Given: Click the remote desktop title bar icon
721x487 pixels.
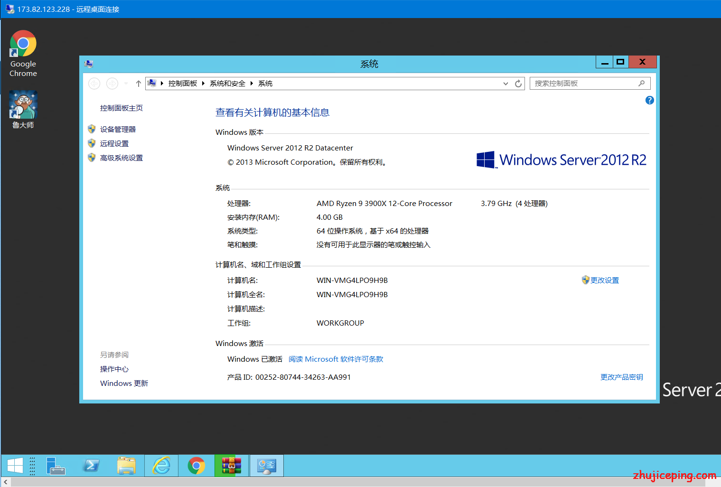Looking at the screenshot, I should click(9, 9).
